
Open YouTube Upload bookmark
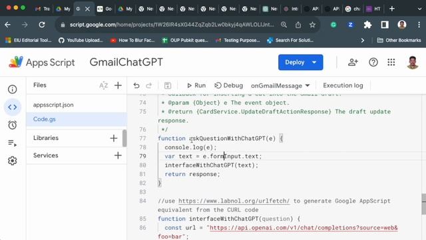(x=81, y=40)
